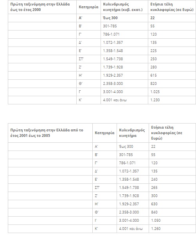Screen dimensions: 196x235
Task: Select the 1.025 fee cell in first table
Action: coord(172,92)
